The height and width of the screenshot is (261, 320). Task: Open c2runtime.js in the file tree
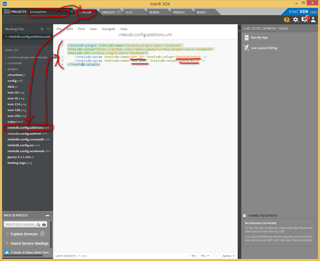[16, 75]
